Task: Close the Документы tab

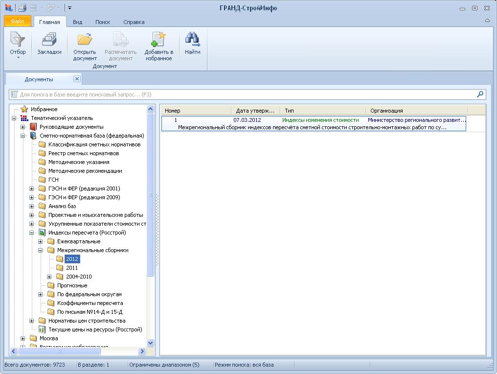Action: (77, 79)
